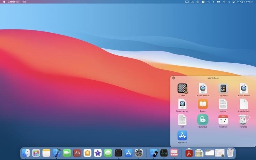Open Messages from the Dock
Screen dimensions: 256x160
click(108, 153)
